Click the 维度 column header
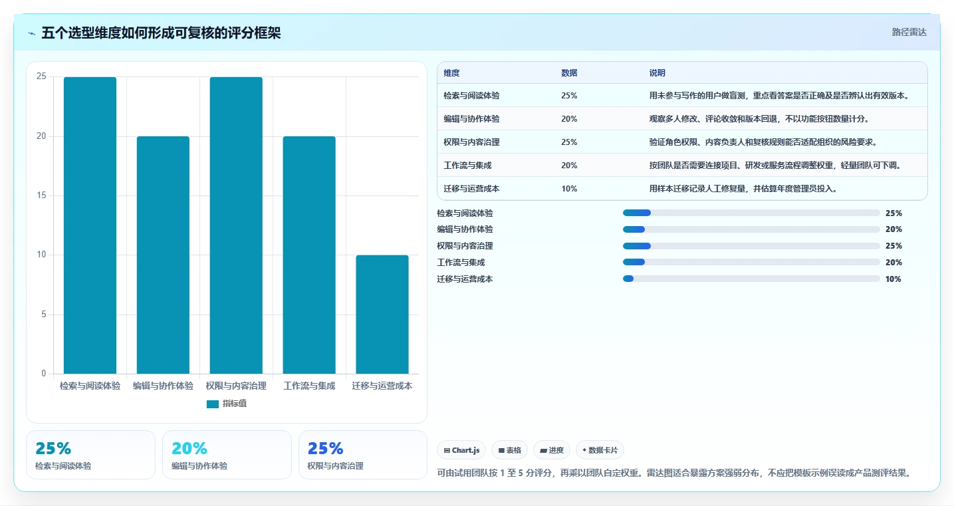 pos(451,73)
